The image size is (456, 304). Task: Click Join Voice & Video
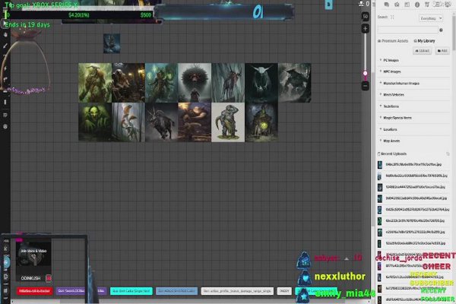click(x=33, y=251)
